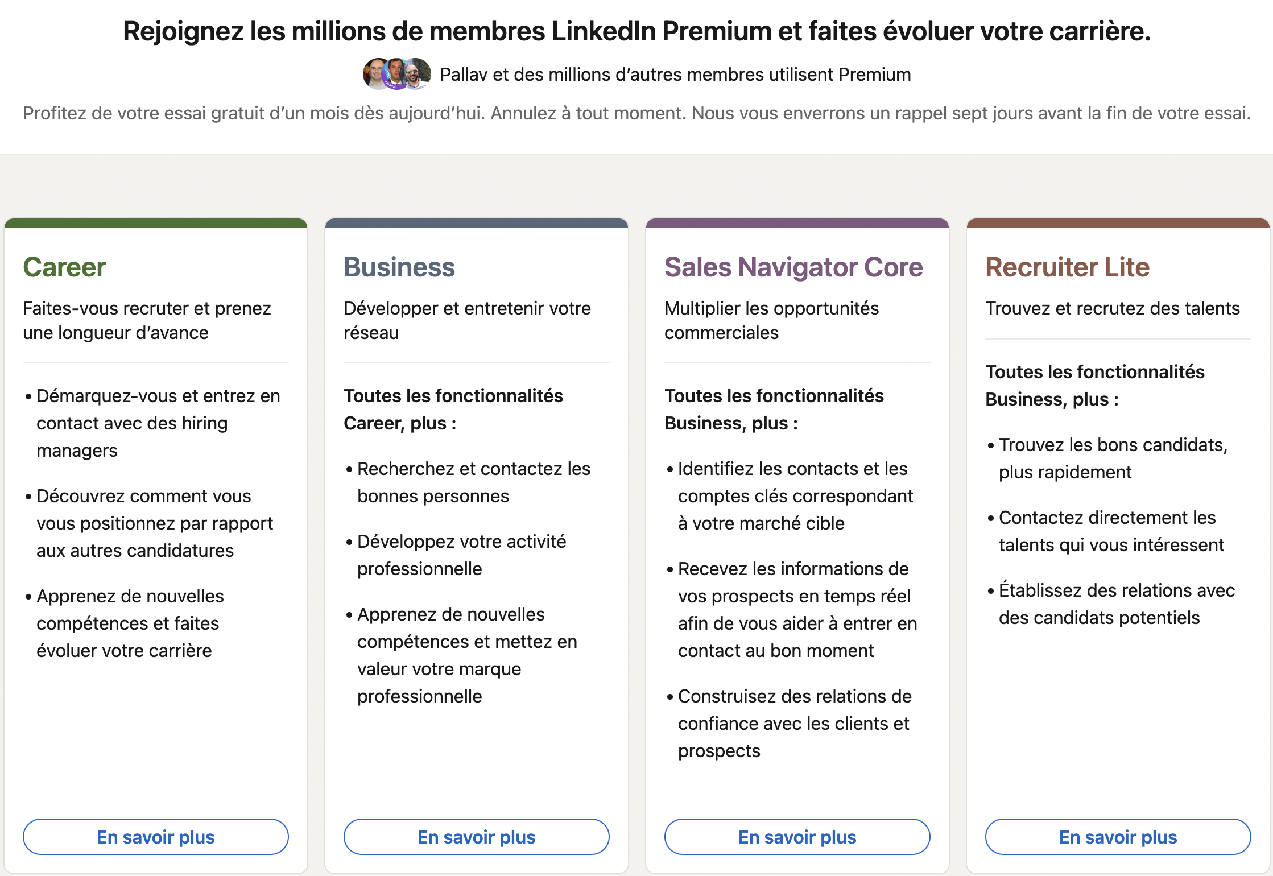
Task: Click the 'Career' plan heading
Action: pyautogui.click(x=64, y=267)
